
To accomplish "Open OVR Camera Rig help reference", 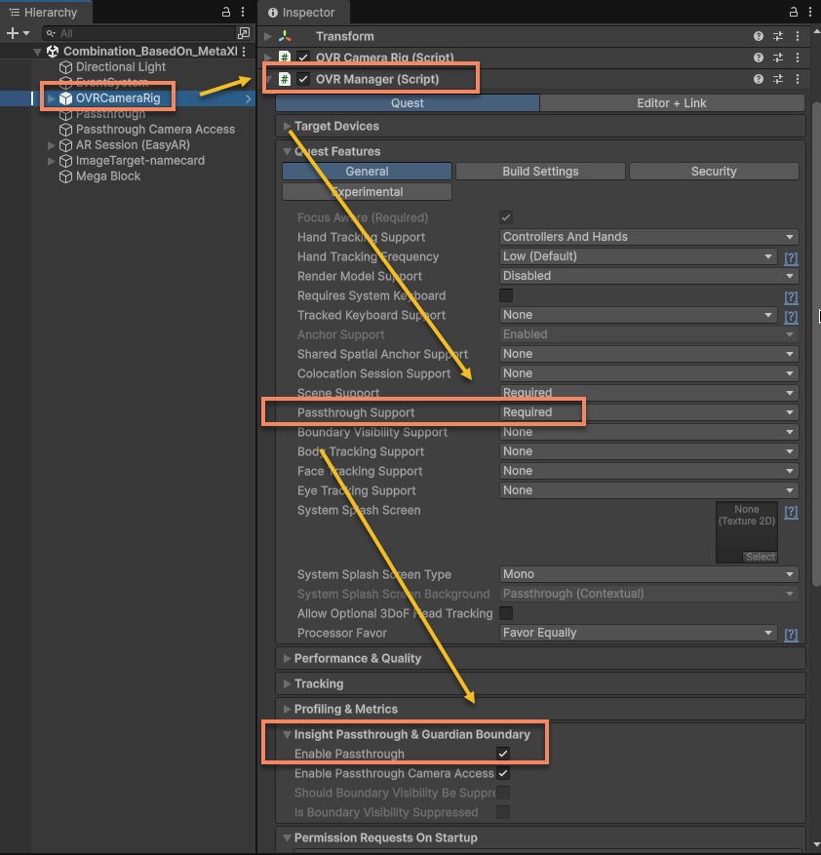I will coord(759,58).
